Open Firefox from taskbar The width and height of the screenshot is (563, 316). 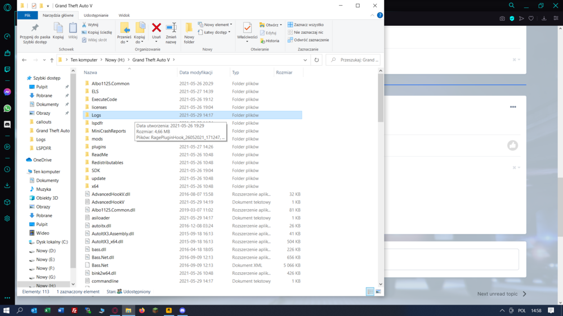point(142,310)
